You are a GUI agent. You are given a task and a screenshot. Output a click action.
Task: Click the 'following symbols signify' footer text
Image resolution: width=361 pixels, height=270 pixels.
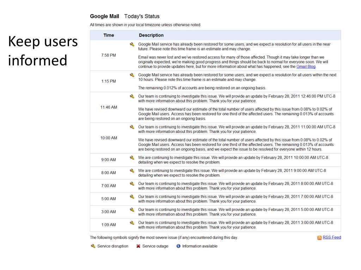pos(164,238)
